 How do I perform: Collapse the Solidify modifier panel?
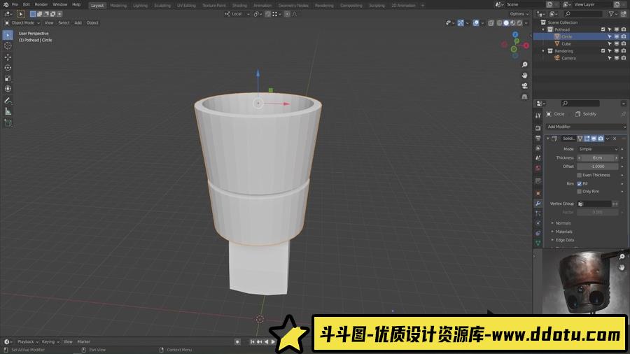tap(548, 139)
